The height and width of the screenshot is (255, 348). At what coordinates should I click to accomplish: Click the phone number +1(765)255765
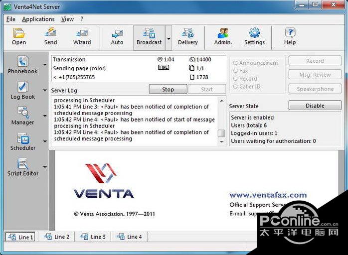(77, 77)
